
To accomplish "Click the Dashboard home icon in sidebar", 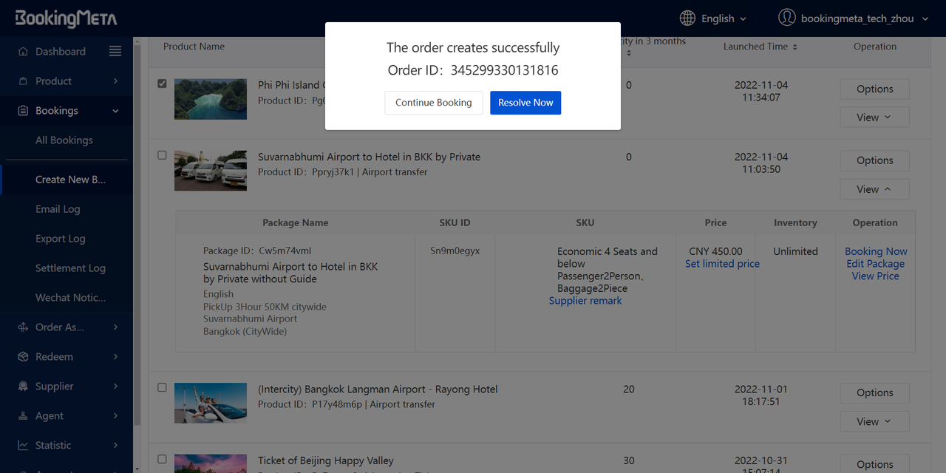I will [x=22, y=52].
